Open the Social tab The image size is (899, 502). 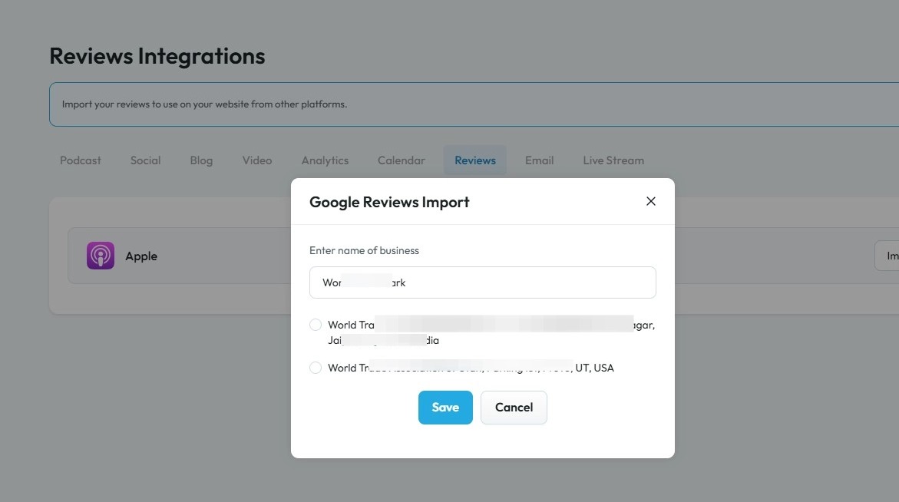click(145, 160)
